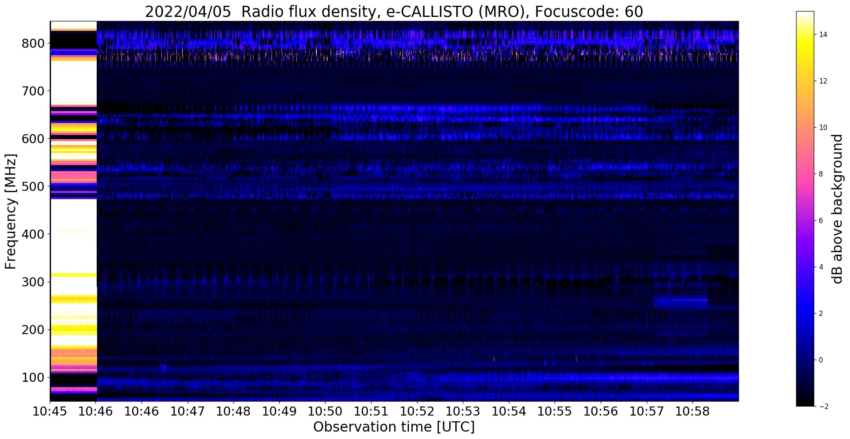
Task: Select the 10:50 time tick label
Action: coord(325,411)
